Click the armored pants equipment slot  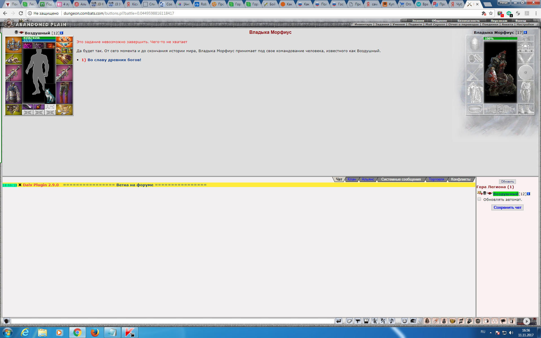(64, 93)
